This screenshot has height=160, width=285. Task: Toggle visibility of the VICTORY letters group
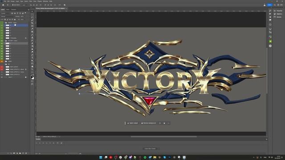pyautogui.click(x=2, y=41)
